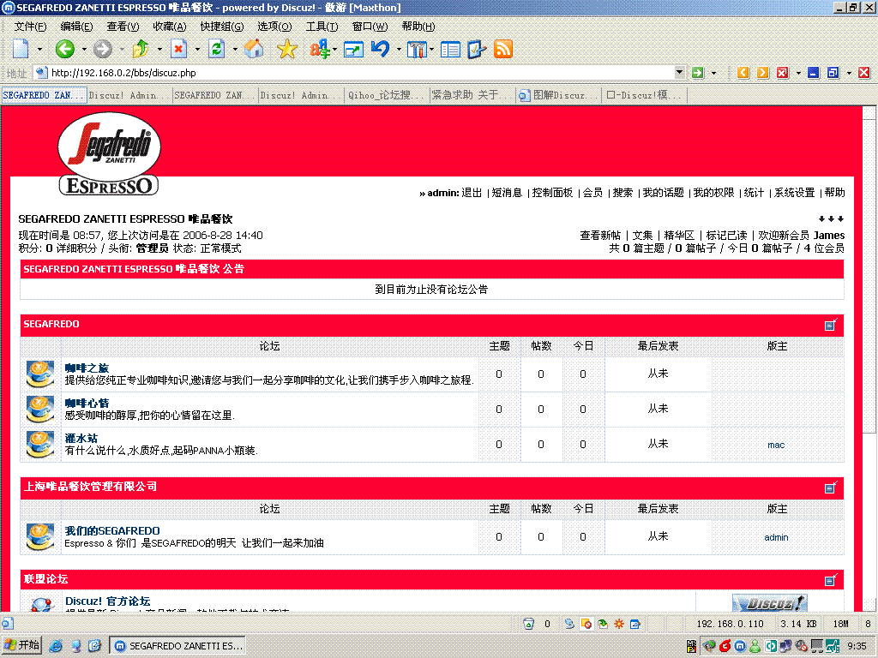This screenshot has width=878, height=658.
Task: Switch to previous tab with orange left arrow
Action: 743,73
